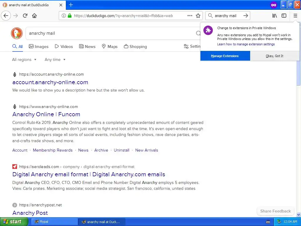Screen dimensions: 301x226
Task: Switch to Videos results
Action: pos(64,46)
